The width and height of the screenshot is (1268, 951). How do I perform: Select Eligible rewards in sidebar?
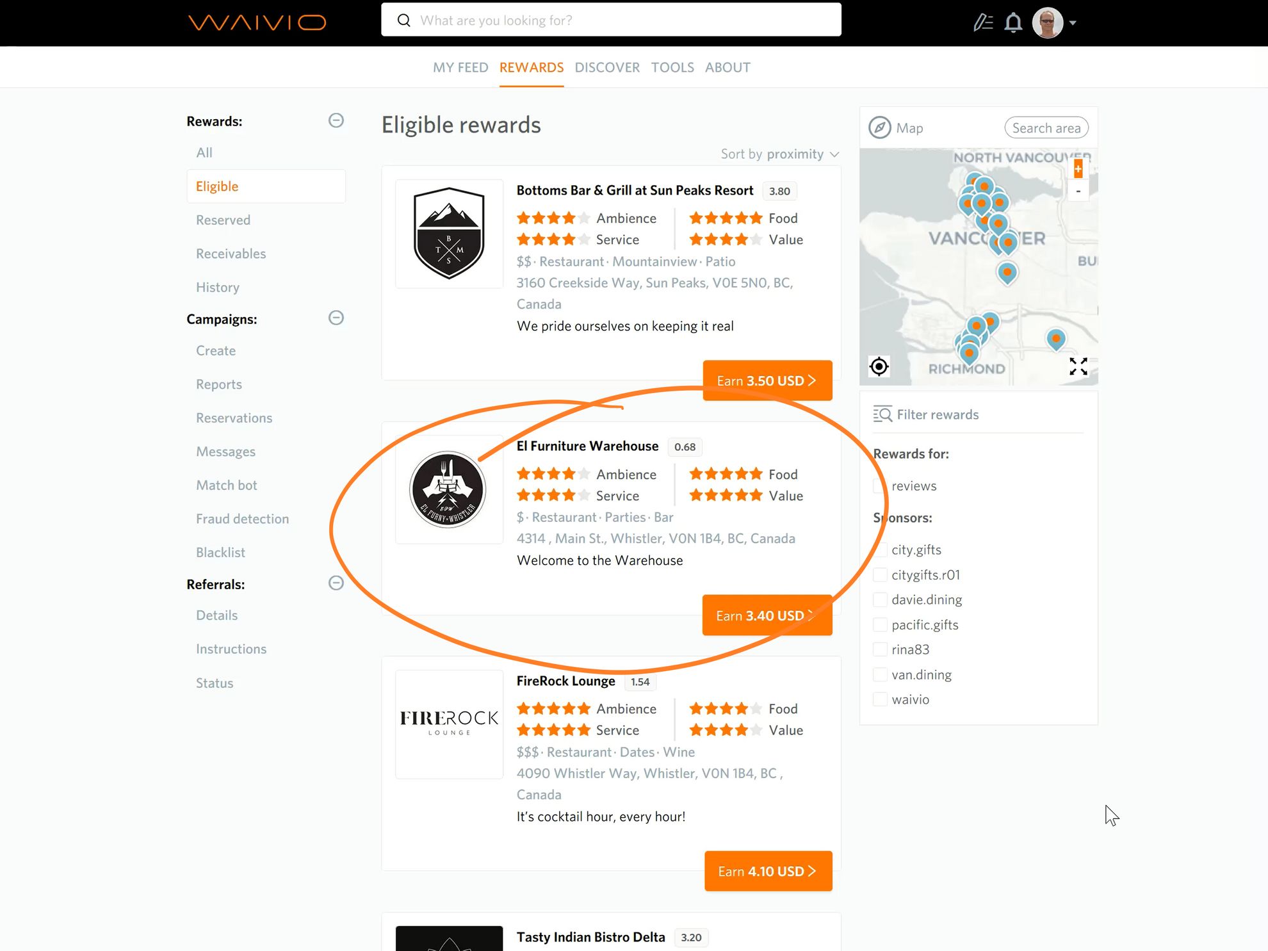click(266, 186)
